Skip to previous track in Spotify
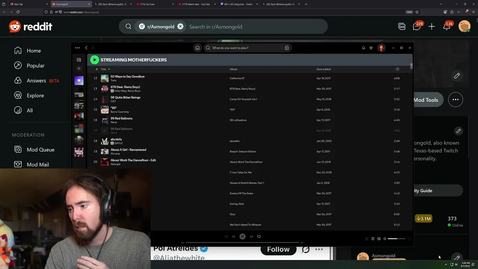This screenshot has height=269, width=478. [233, 236]
